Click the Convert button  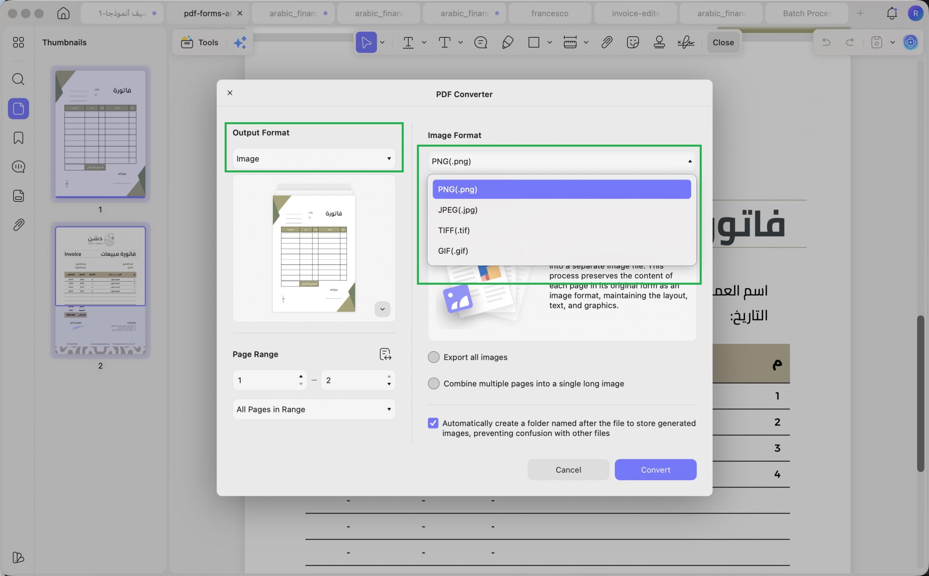click(655, 470)
